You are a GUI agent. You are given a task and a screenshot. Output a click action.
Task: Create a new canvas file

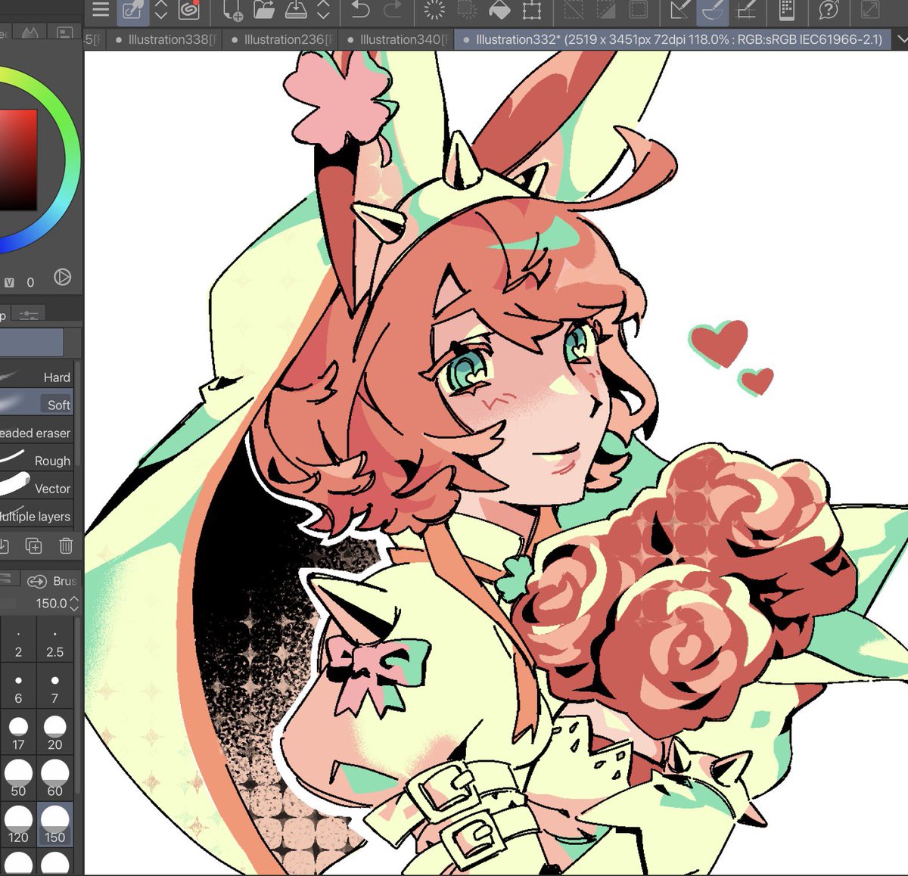[232, 11]
